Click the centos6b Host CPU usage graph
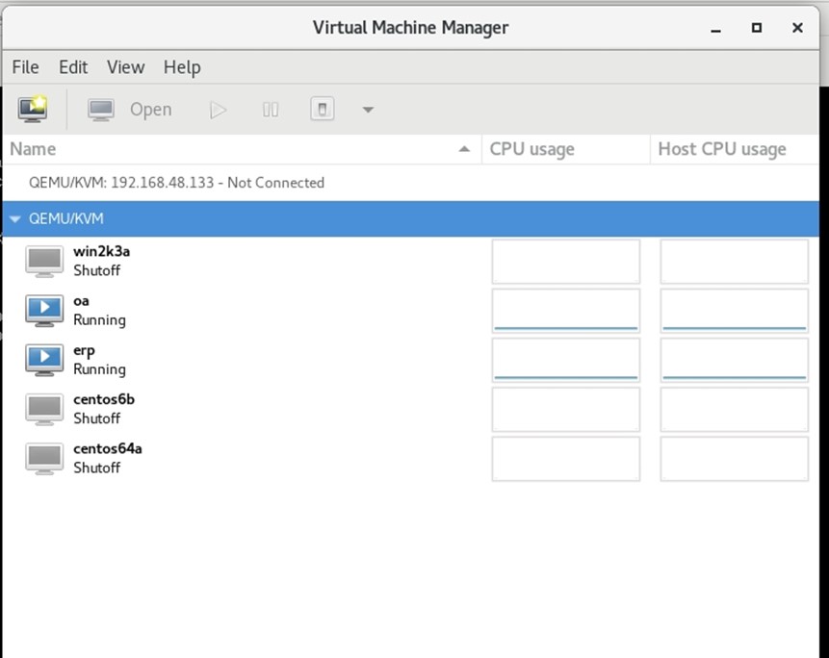Screen dimensions: 829x658 click(735, 409)
